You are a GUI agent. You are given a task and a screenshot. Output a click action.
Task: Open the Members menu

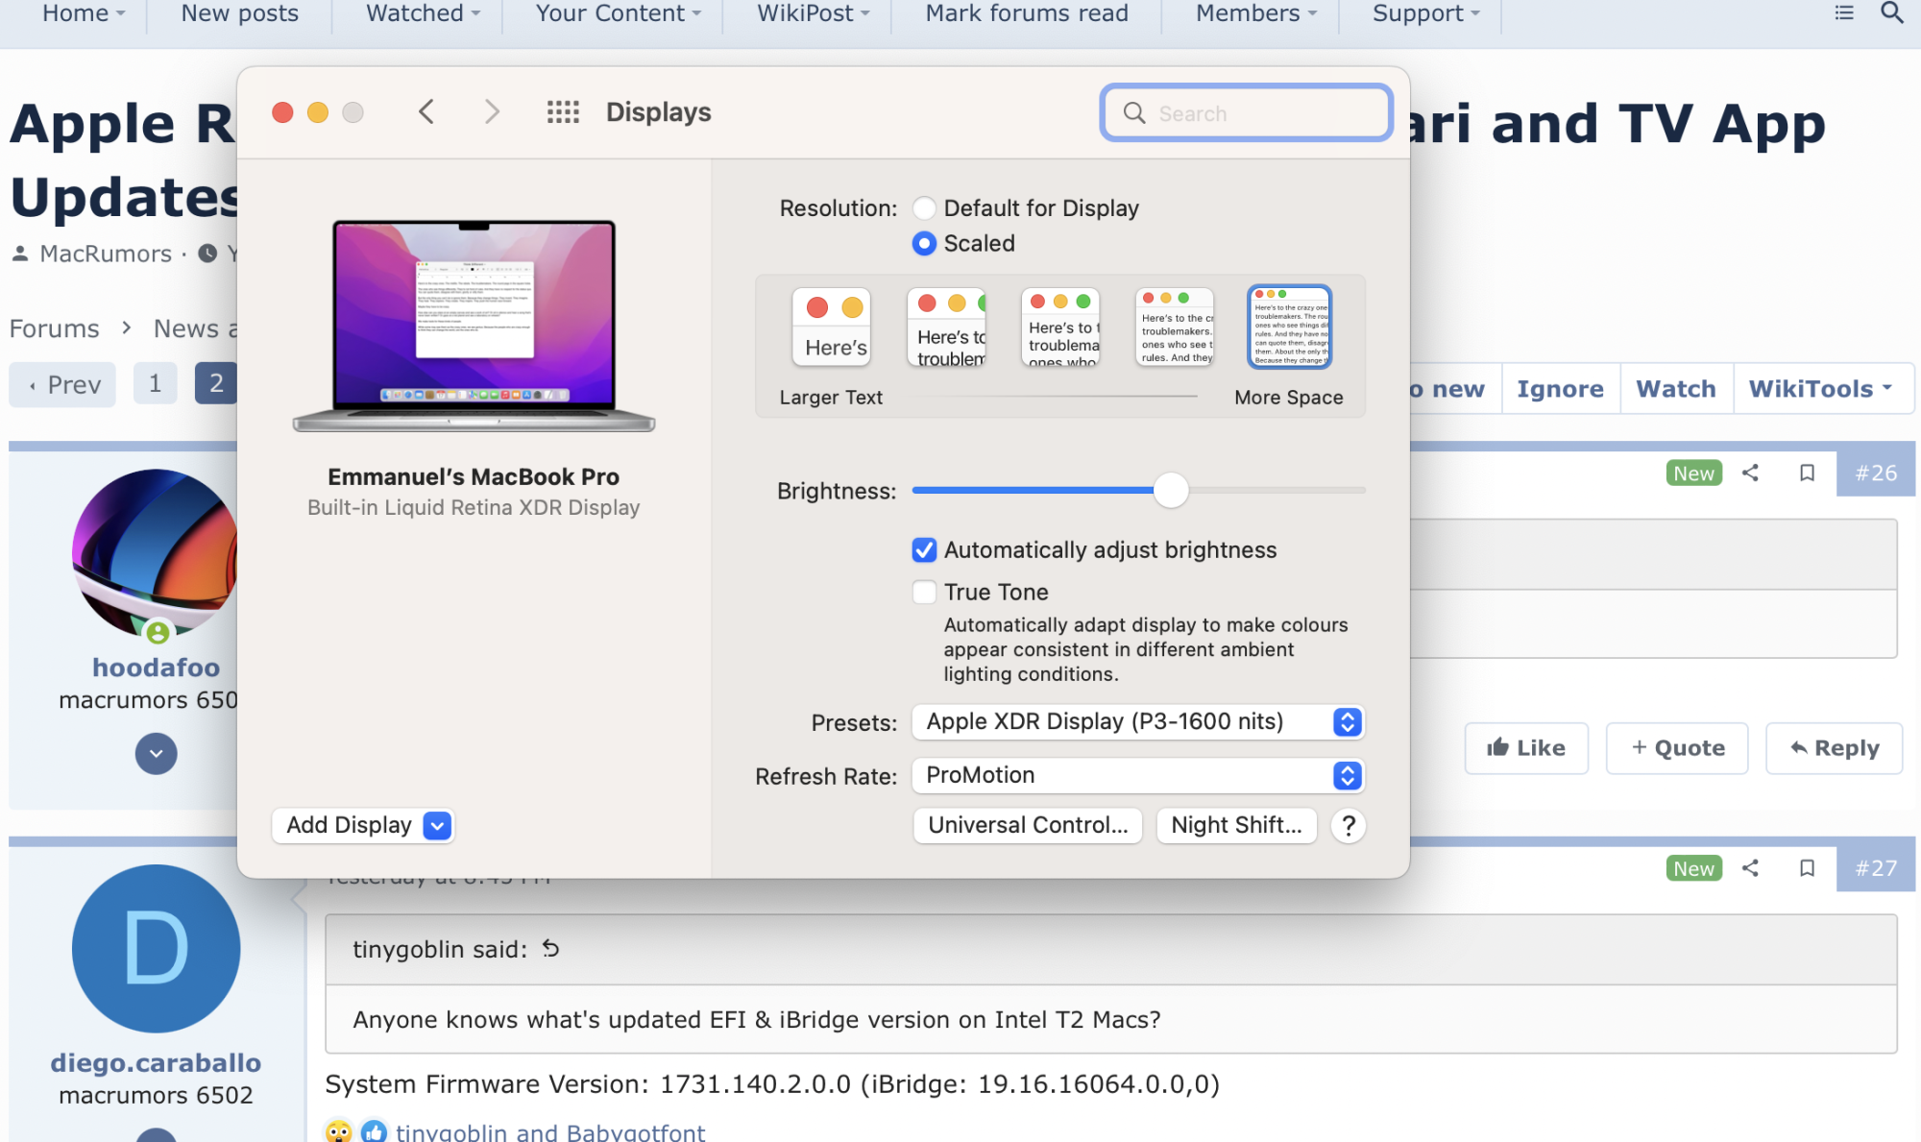pyautogui.click(x=1254, y=13)
